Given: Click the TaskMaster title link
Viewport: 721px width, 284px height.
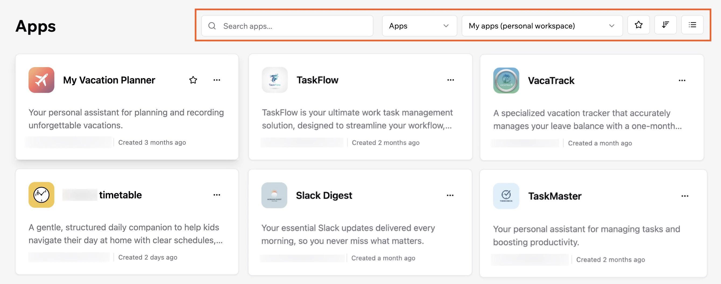Looking at the screenshot, I should click(555, 196).
